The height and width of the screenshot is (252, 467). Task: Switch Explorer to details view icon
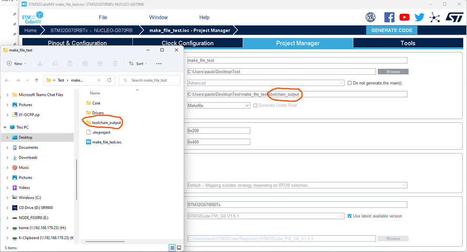pyautogui.click(x=172, y=247)
